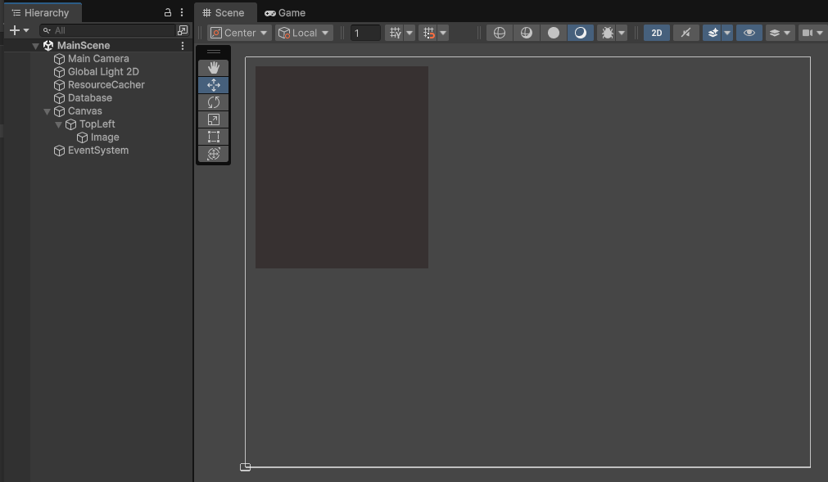
Task: Click the Hierarchy panel lock icon
Action: tap(168, 13)
